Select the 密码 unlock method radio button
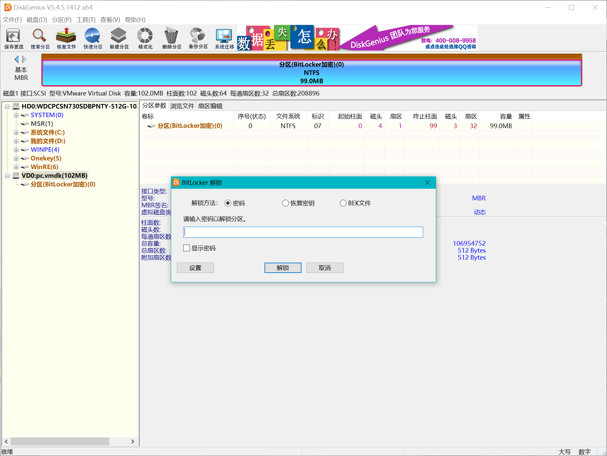The image size is (607, 456). click(x=228, y=203)
